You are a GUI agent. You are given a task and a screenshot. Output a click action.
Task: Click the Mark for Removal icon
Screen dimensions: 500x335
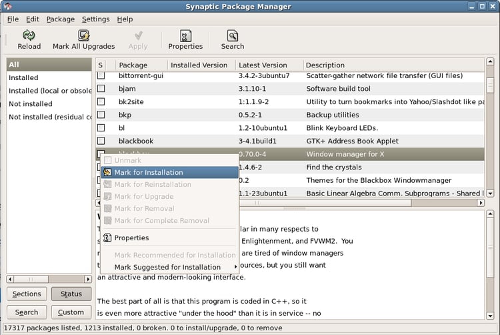pyautogui.click(x=108, y=209)
